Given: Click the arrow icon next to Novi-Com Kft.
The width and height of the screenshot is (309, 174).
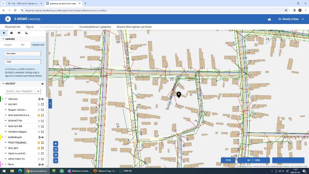Looking at the screenshot, I should [39, 126].
